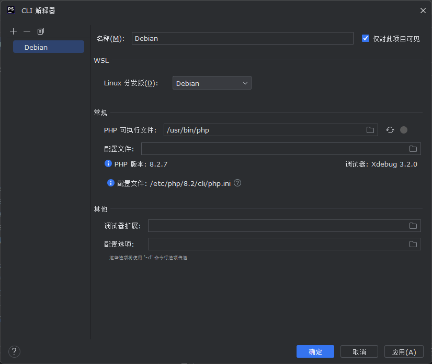
Task: Click the 常规 section heading
Action: tap(100, 113)
